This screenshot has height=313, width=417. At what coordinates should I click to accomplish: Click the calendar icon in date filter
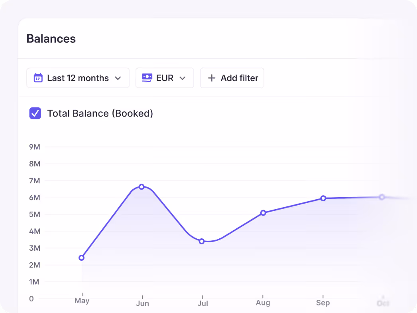click(38, 78)
